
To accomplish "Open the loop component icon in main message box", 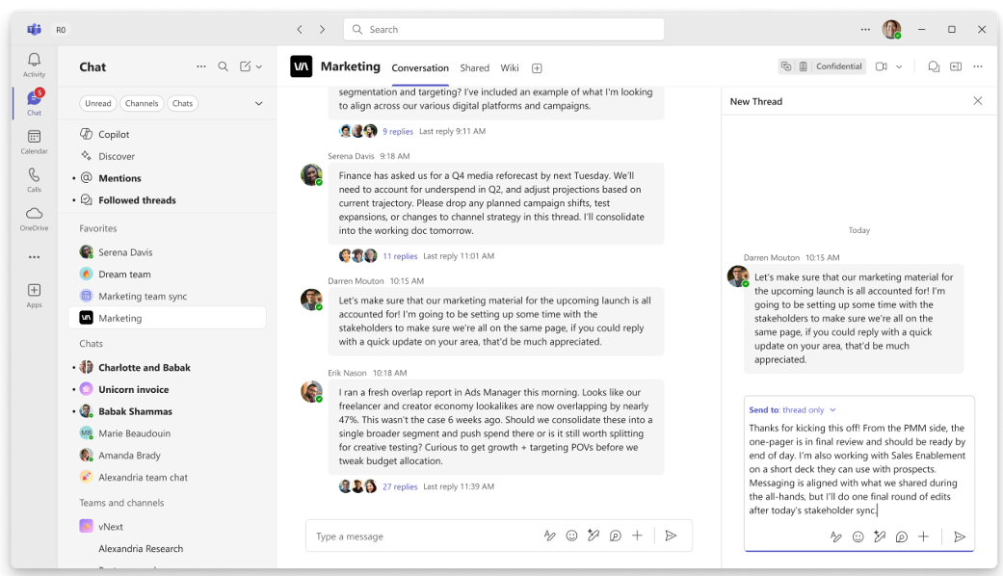I will [x=615, y=536].
